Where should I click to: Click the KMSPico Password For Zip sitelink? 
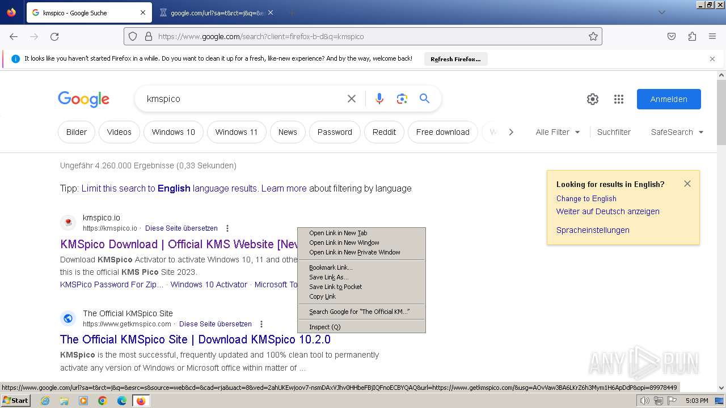[112, 284]
